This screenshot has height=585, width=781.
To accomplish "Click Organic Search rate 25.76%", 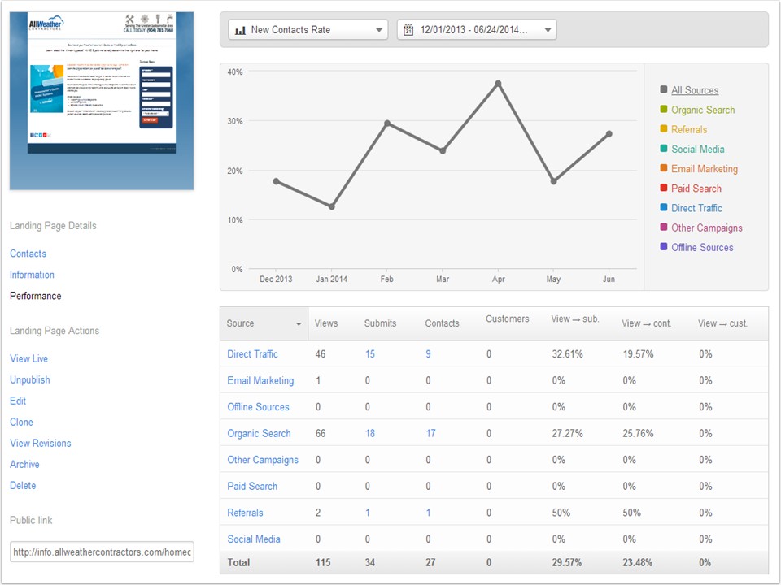I will 638,433.
